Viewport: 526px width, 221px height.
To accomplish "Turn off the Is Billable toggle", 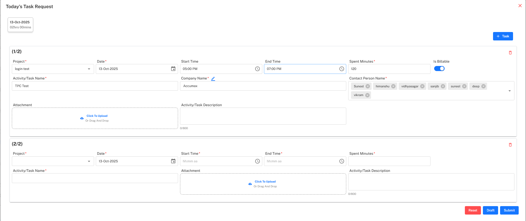I will click(x=439, y=69).
